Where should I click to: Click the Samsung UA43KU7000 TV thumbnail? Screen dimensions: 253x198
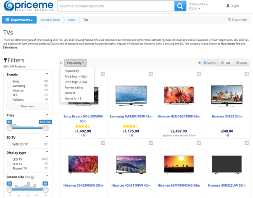pyautogui.click(x=131, y=96)
